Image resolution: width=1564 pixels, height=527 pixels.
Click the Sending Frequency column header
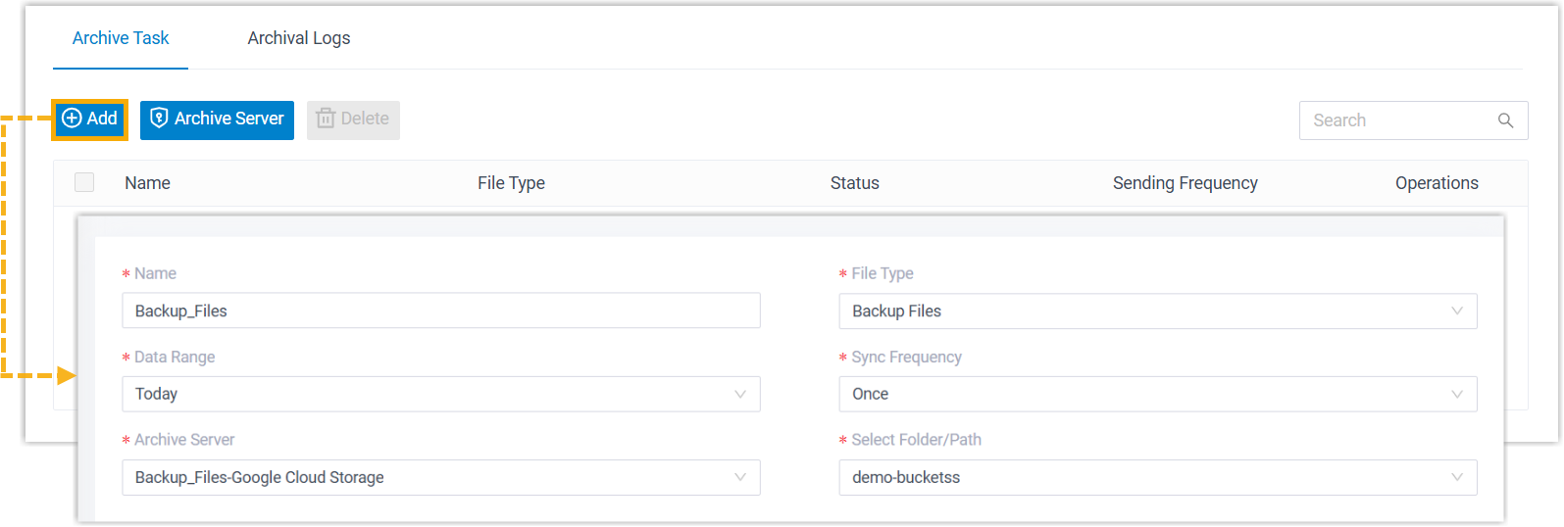click(1185, 183)
